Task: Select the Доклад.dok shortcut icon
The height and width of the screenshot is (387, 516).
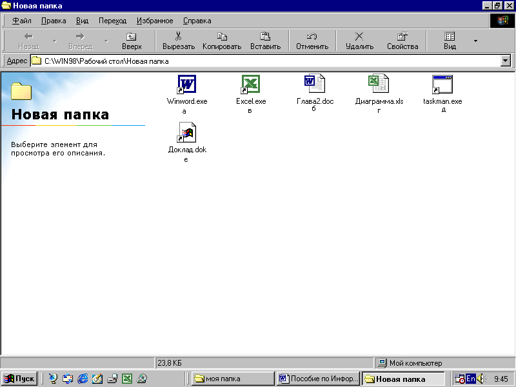Action: (186, 132)
